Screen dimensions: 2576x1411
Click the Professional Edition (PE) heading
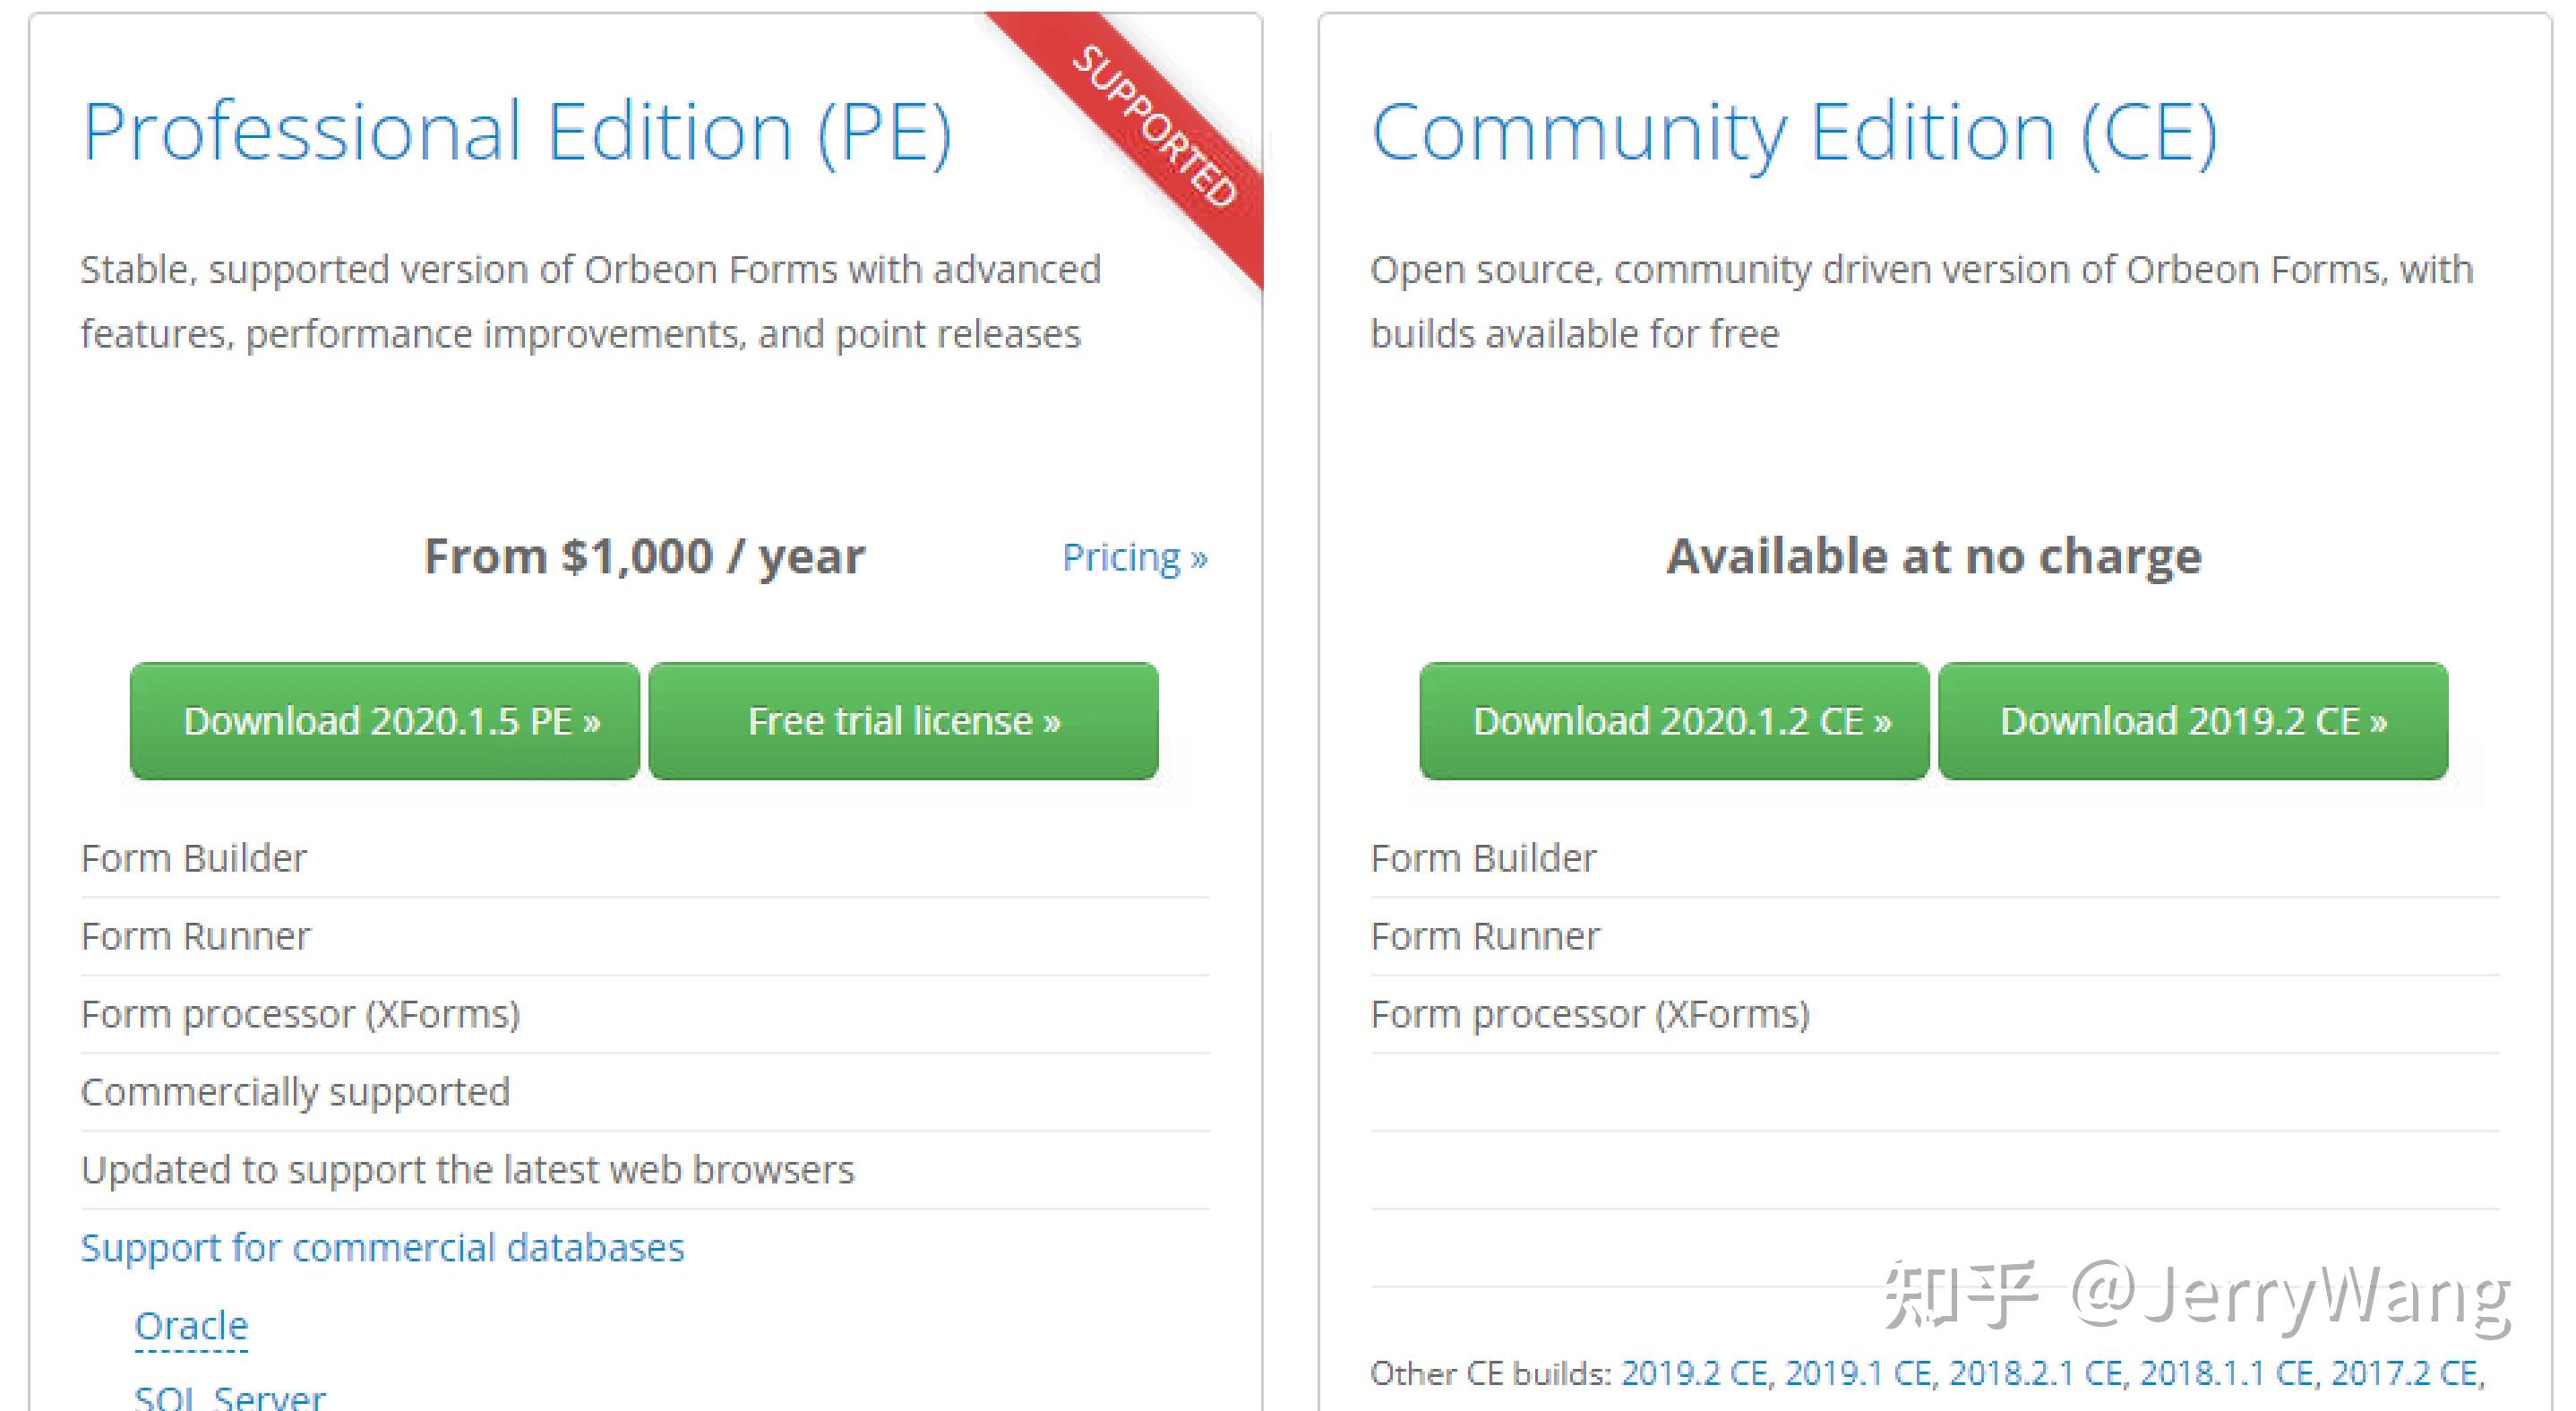point(516,132)
